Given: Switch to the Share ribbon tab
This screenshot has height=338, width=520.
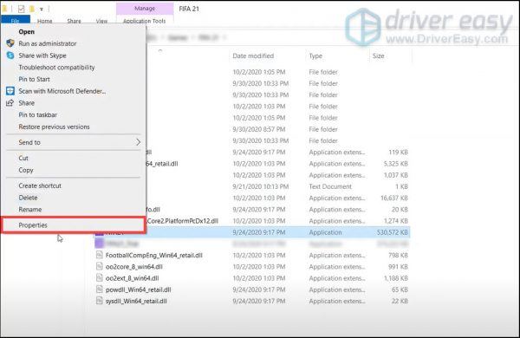Looking at the screenshot, I should coord(74,21).
